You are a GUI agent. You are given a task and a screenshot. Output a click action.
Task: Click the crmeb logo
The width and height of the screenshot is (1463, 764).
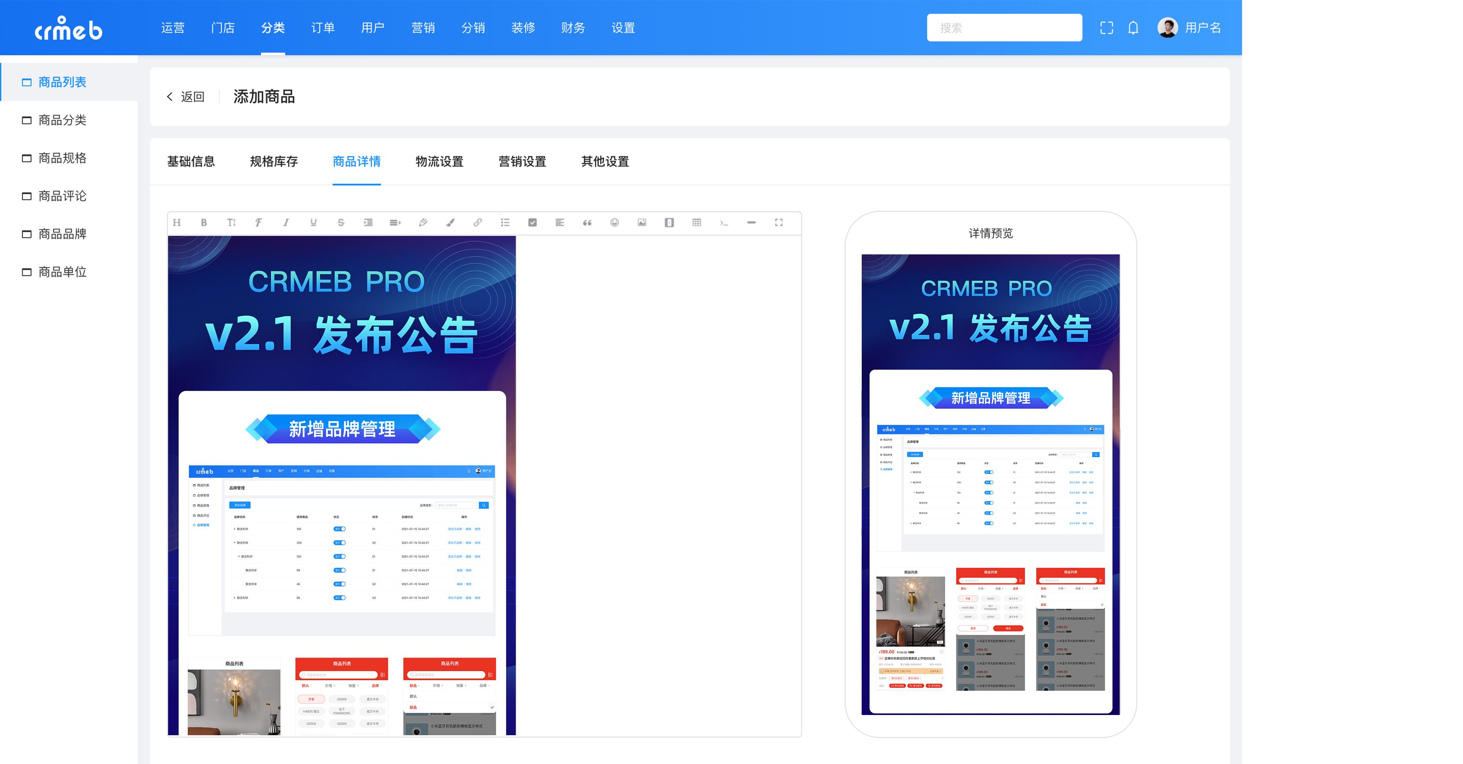(69, 28)
